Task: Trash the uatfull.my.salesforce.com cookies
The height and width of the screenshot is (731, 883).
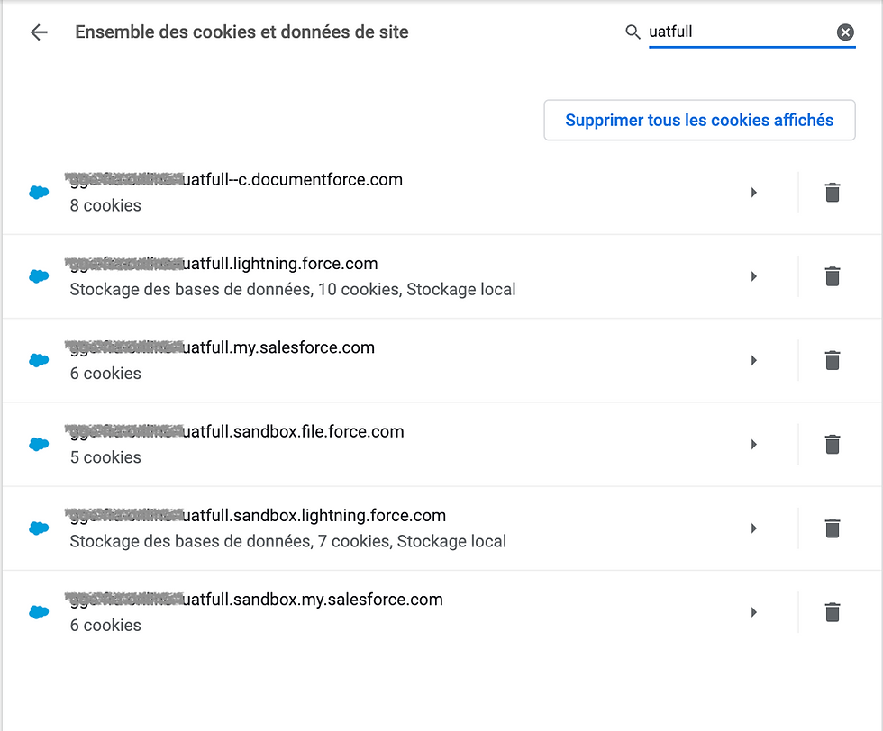Action: pyautogui.click(x=833, y=360)
